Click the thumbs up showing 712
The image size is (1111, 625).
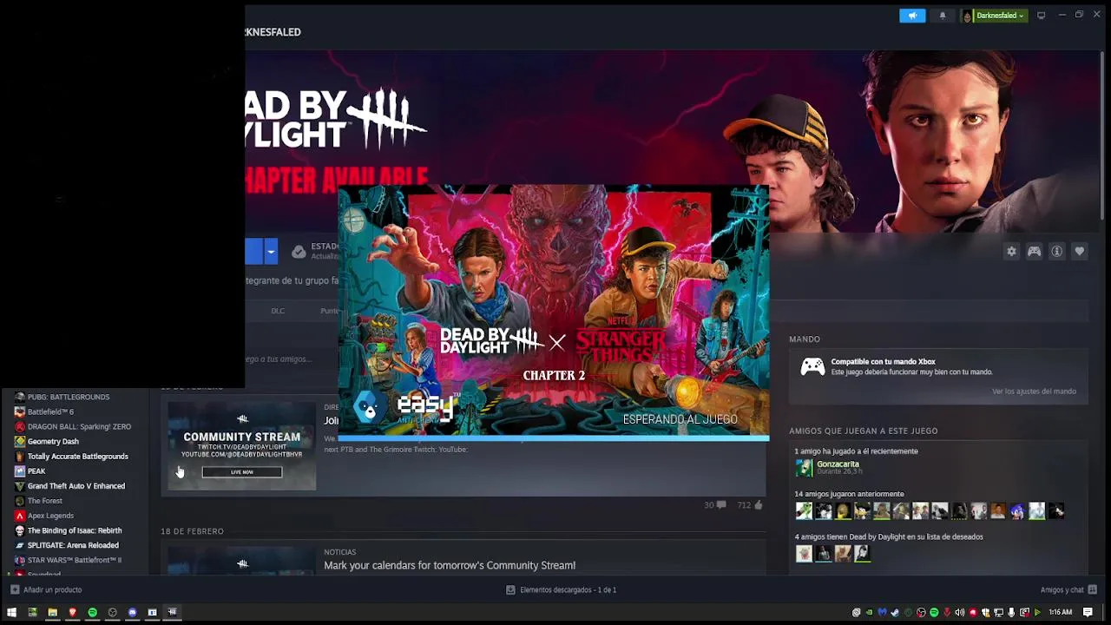(750, 504)
